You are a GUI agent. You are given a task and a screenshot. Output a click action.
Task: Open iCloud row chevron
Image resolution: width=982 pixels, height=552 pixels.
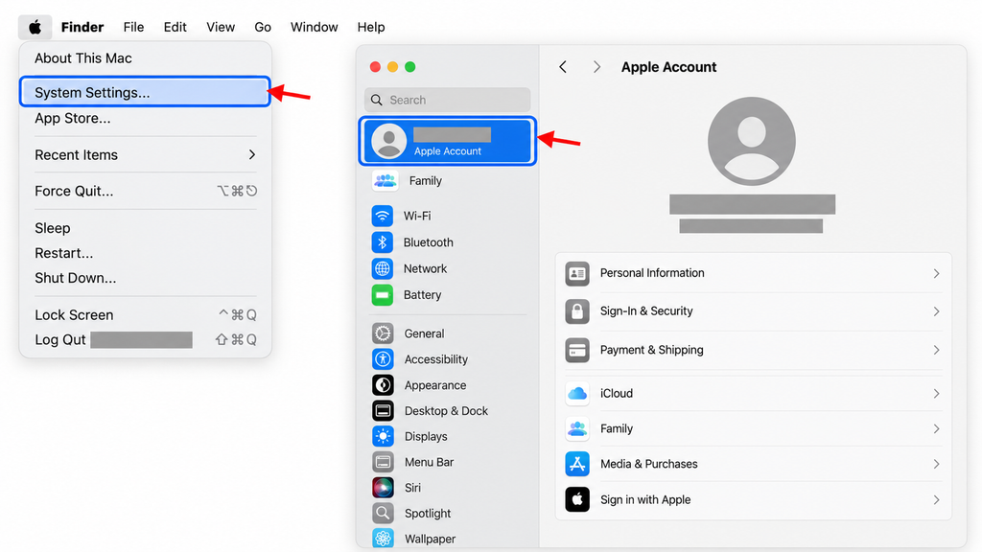coord(936,394)
